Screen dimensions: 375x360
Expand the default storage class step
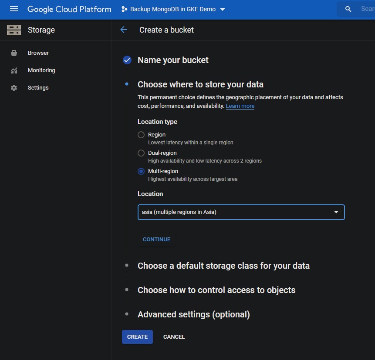pyautogui.click(x=223, y=266)
